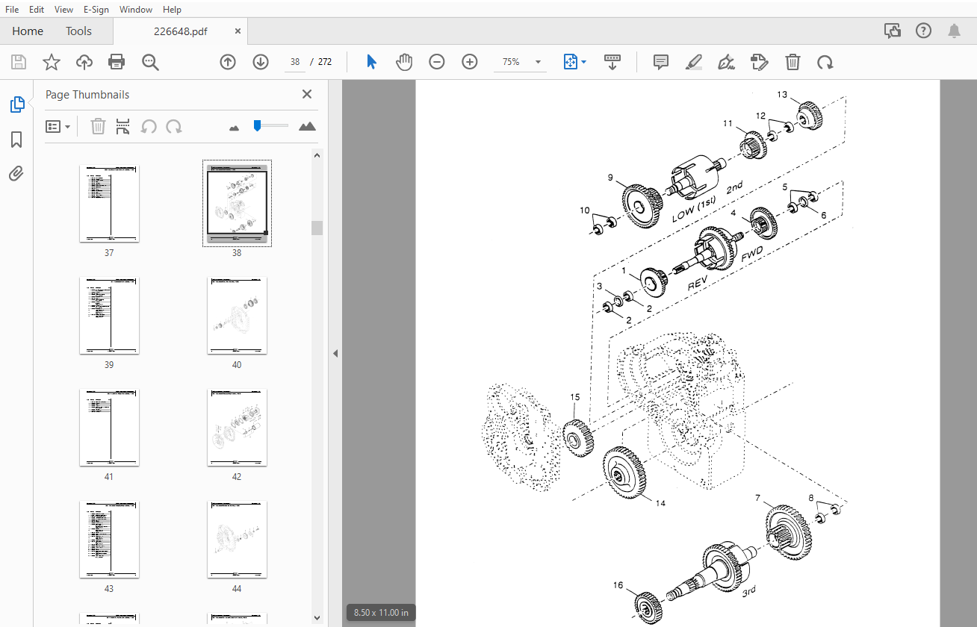This screenshot has height=627, width=977.
Task: Switch to the Tools tab
Action: click(x=78, y=31)
